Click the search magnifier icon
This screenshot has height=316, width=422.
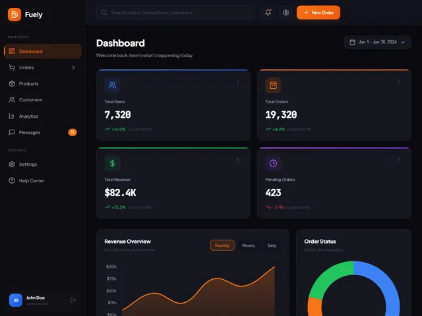[x=104, y=13]
